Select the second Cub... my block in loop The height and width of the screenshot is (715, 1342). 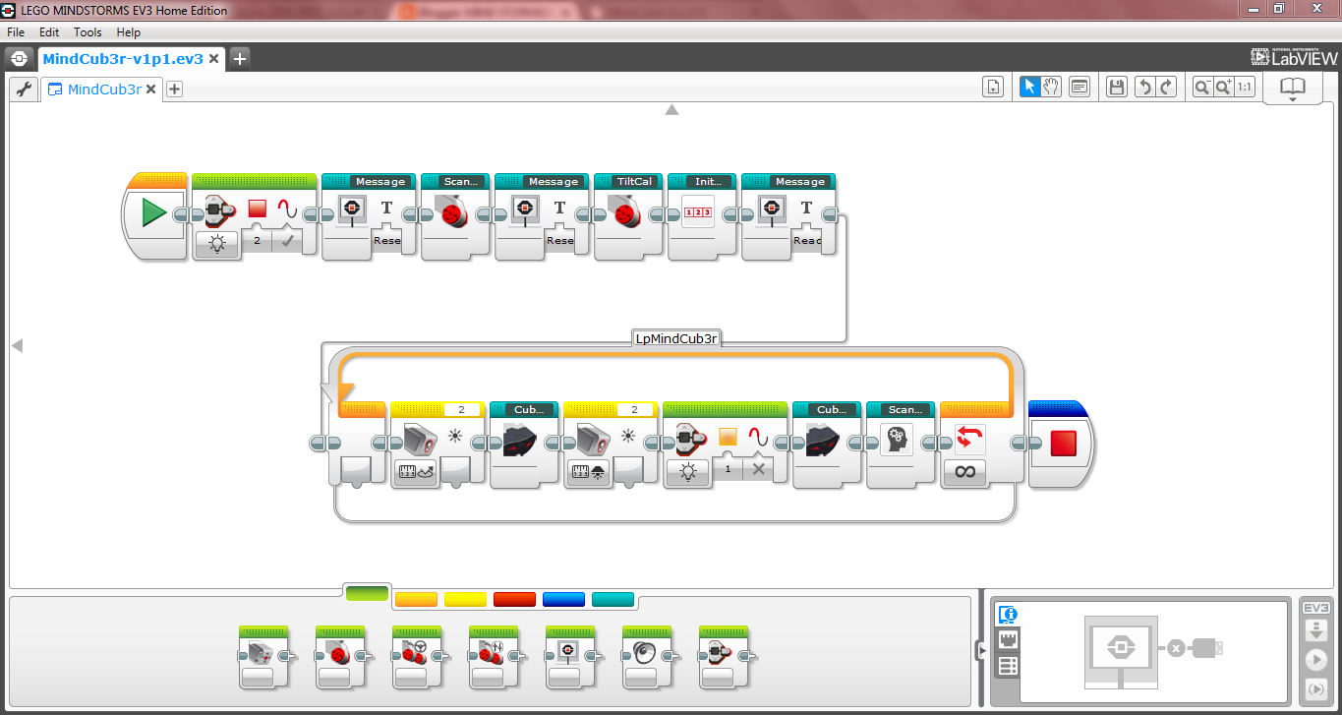827,444
